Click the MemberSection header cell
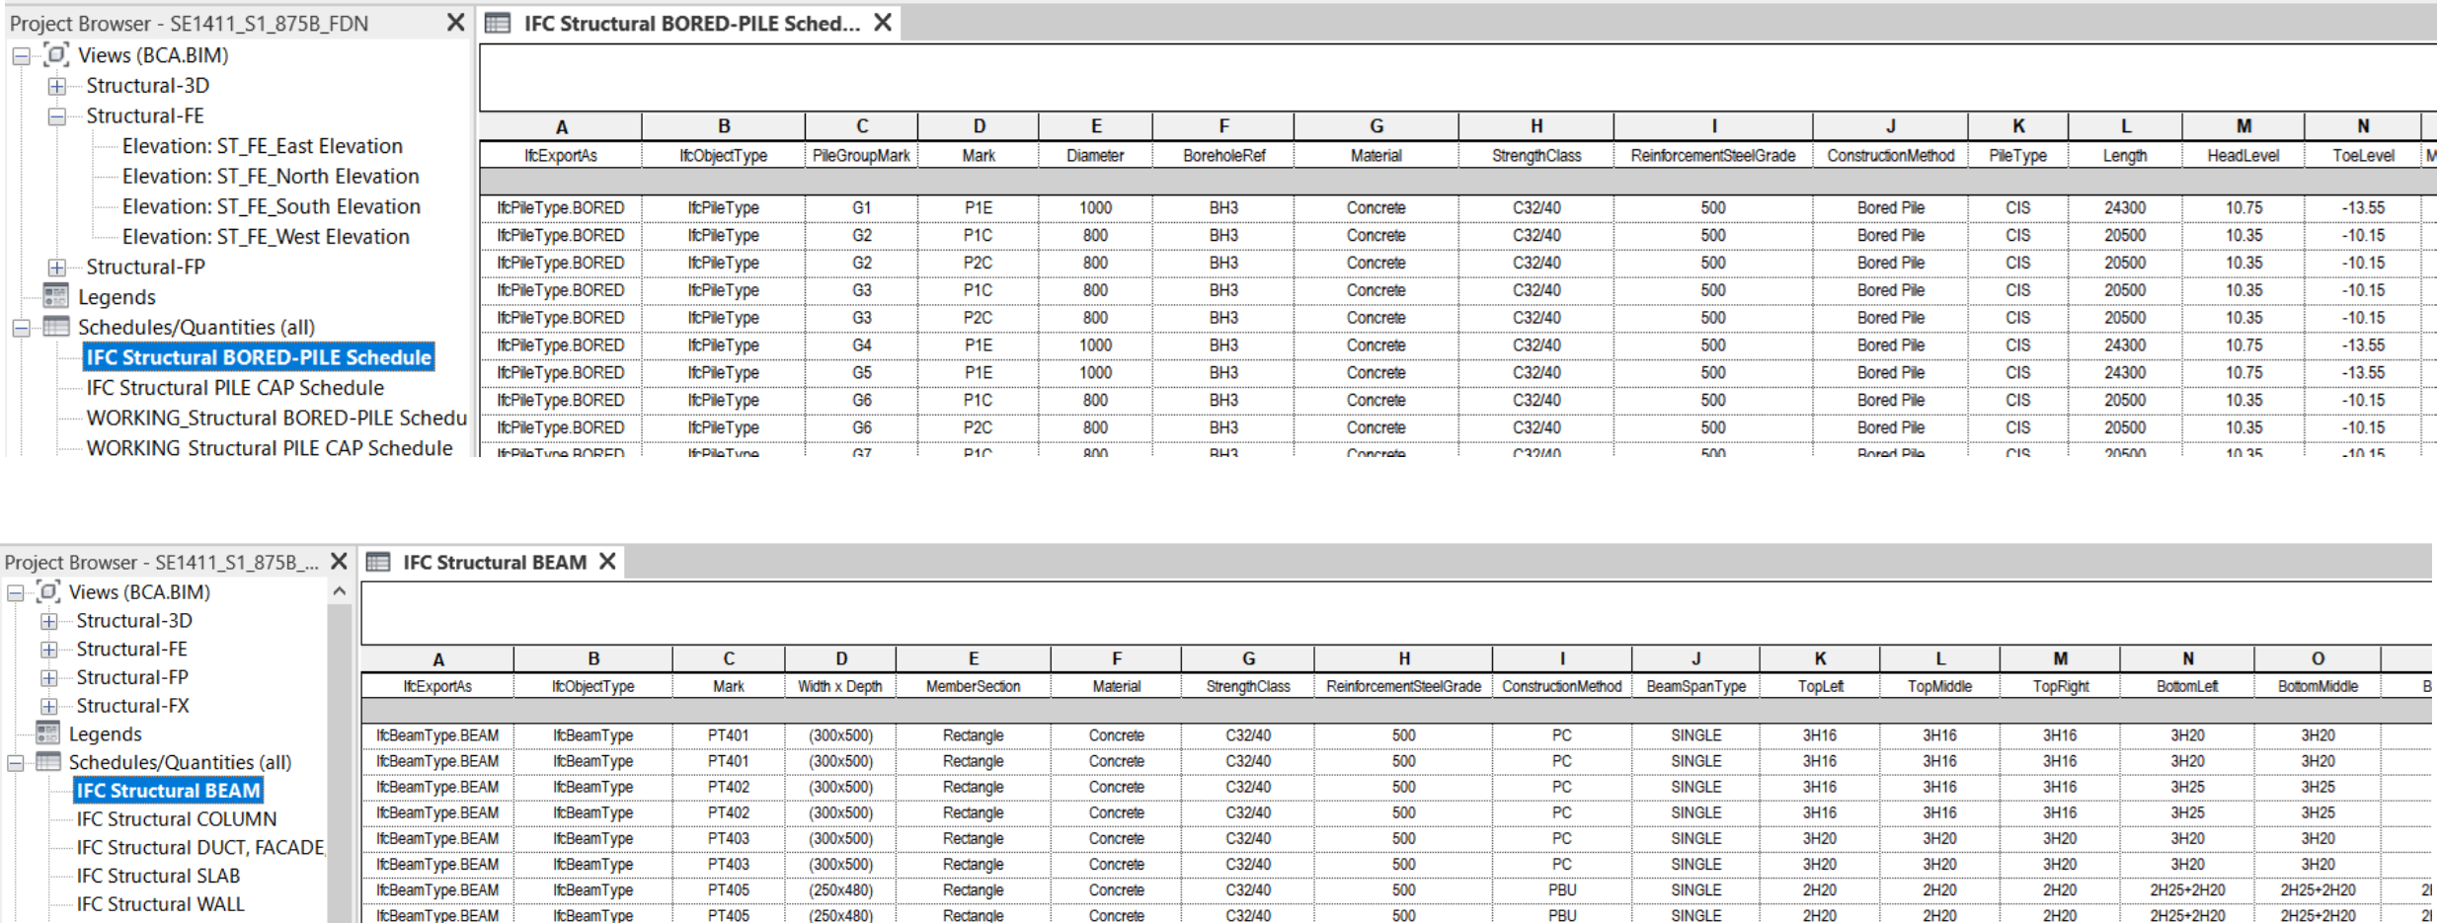The image size is (2437, 923). (973, 686)
